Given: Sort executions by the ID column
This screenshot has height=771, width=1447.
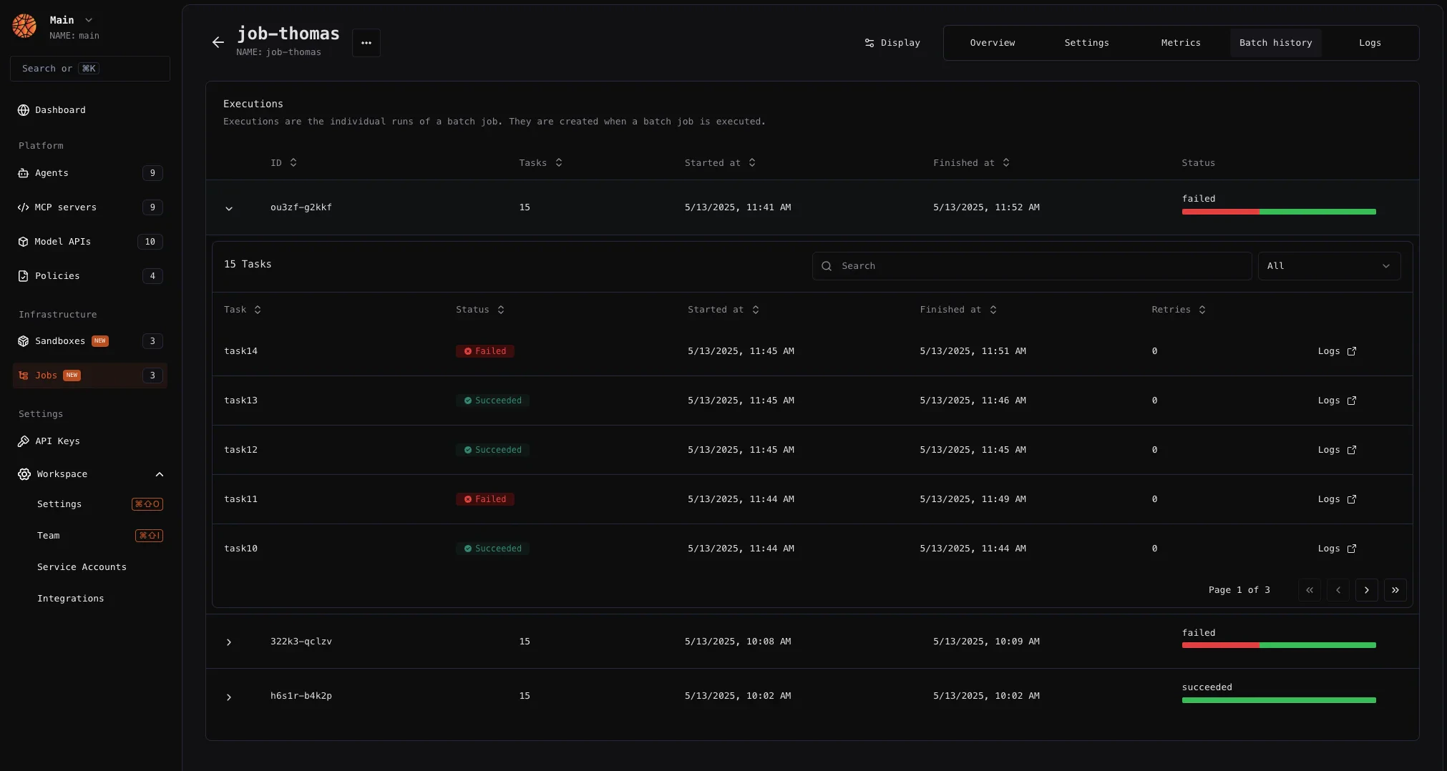Looking at the screenshot, I should [x=283, y=163].
